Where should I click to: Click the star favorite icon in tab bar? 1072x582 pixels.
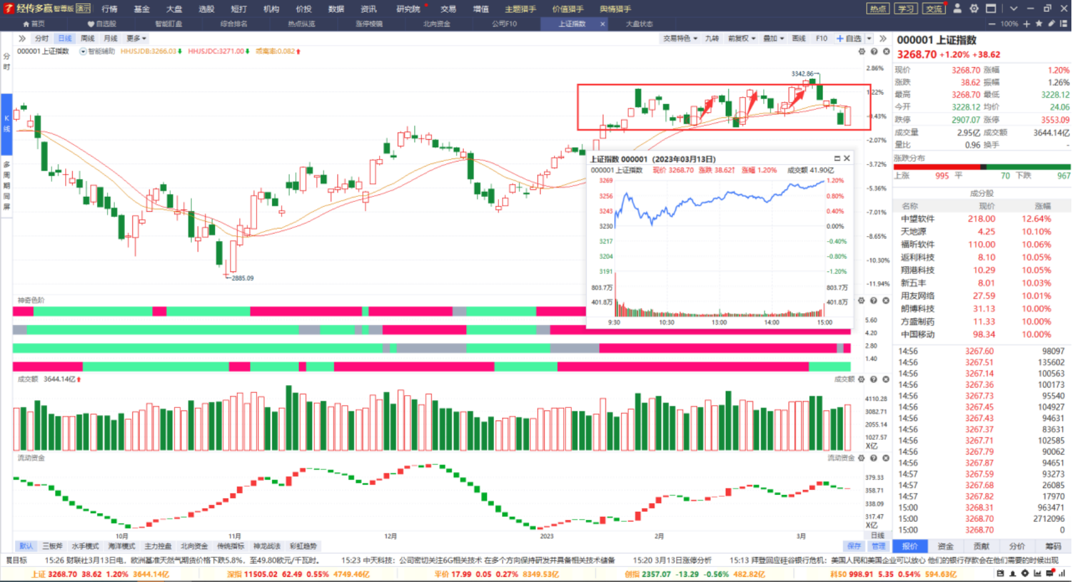pyautogui.click(x=1039, y=24)
